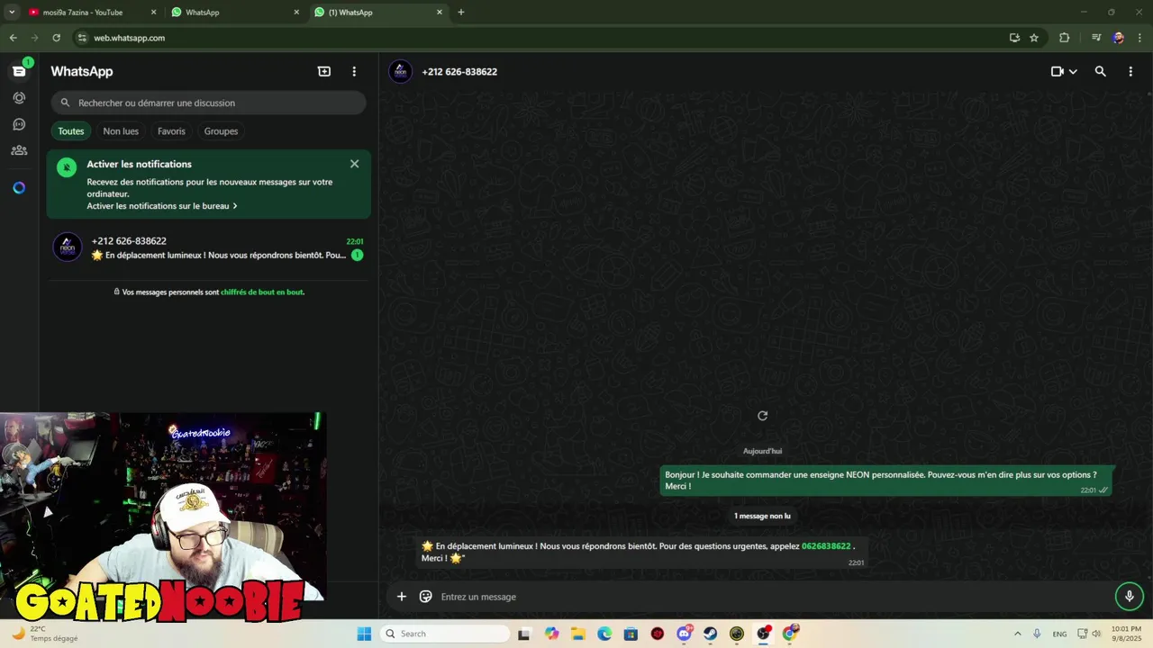Open Microsoft Edge from the taskbar
Screen dimensions: 1153x648
604,634
